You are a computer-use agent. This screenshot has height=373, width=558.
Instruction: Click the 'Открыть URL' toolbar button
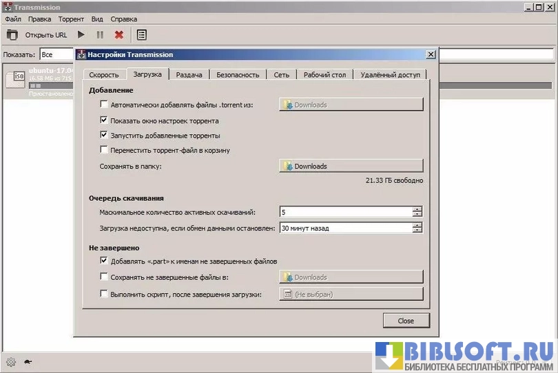46,34
